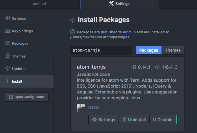Open the Updates section
Image resolution: width=197 pixels, height=133 pixels.
point(27,69)
